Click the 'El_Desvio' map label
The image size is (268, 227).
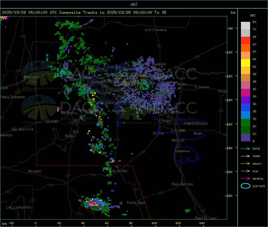point(70,113)
